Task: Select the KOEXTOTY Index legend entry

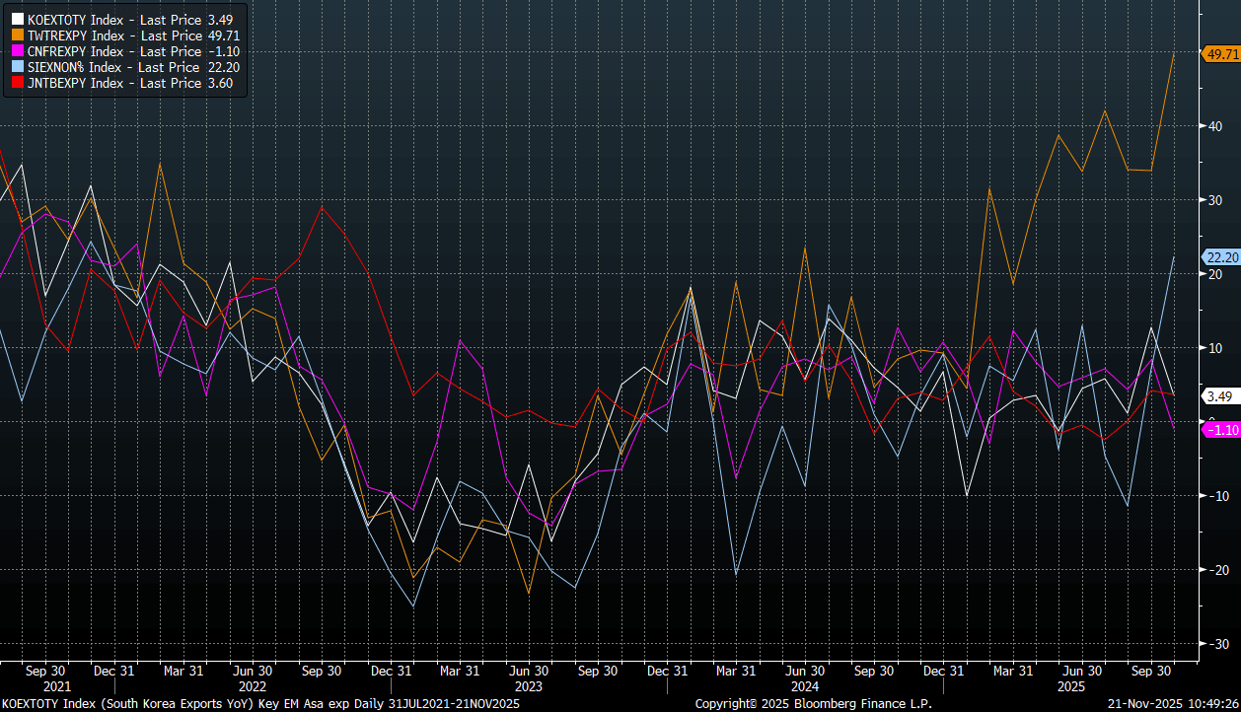Action: [132, 20]
